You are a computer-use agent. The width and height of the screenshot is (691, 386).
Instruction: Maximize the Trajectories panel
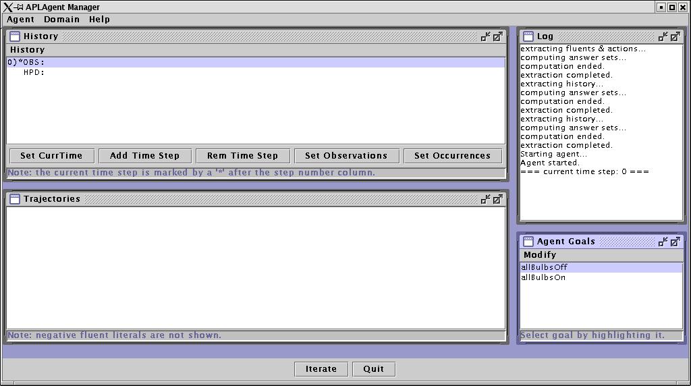497,199
